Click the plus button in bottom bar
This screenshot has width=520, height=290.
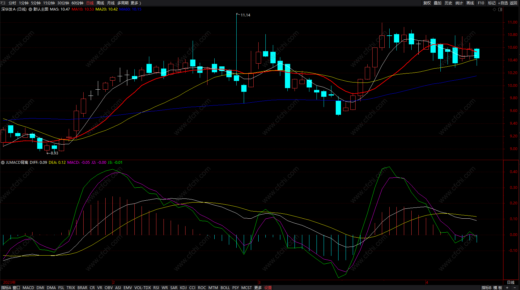pos(507,288)
